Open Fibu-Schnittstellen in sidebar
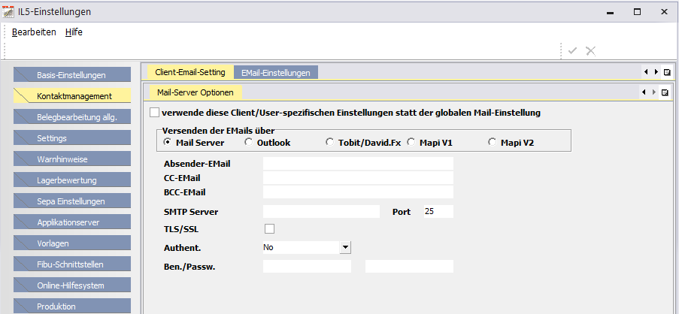Viewport: 679px width, 314px height. point(72,264)
